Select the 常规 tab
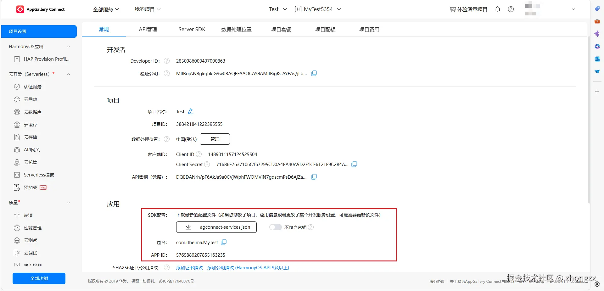Image resolution: width=604 pixels, height=291 pixels. (104, 29)
